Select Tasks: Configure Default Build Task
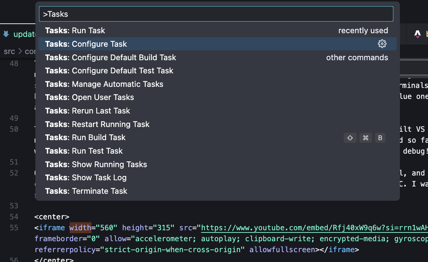Viewport: 428px width, 262px height. point(110,58)
